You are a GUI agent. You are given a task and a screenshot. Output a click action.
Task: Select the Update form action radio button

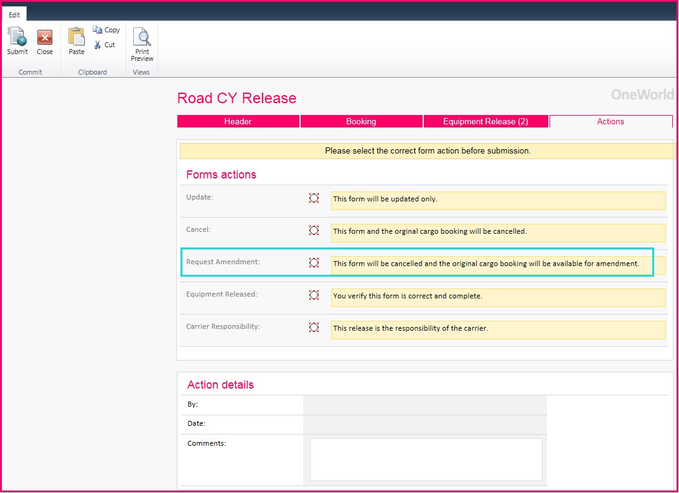click(x=314, y=198)
